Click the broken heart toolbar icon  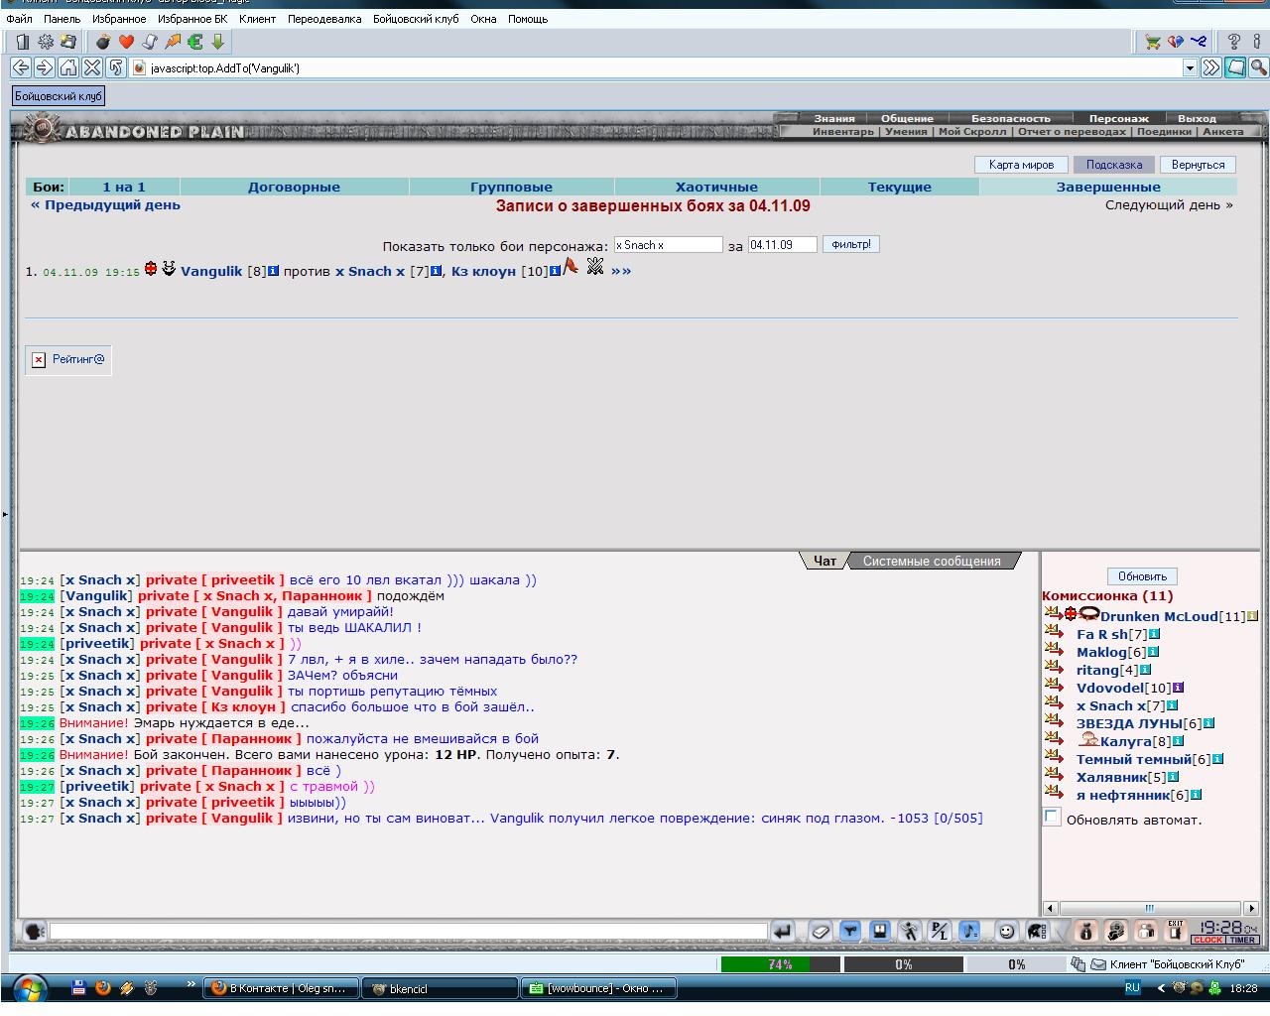point(1176,42)
